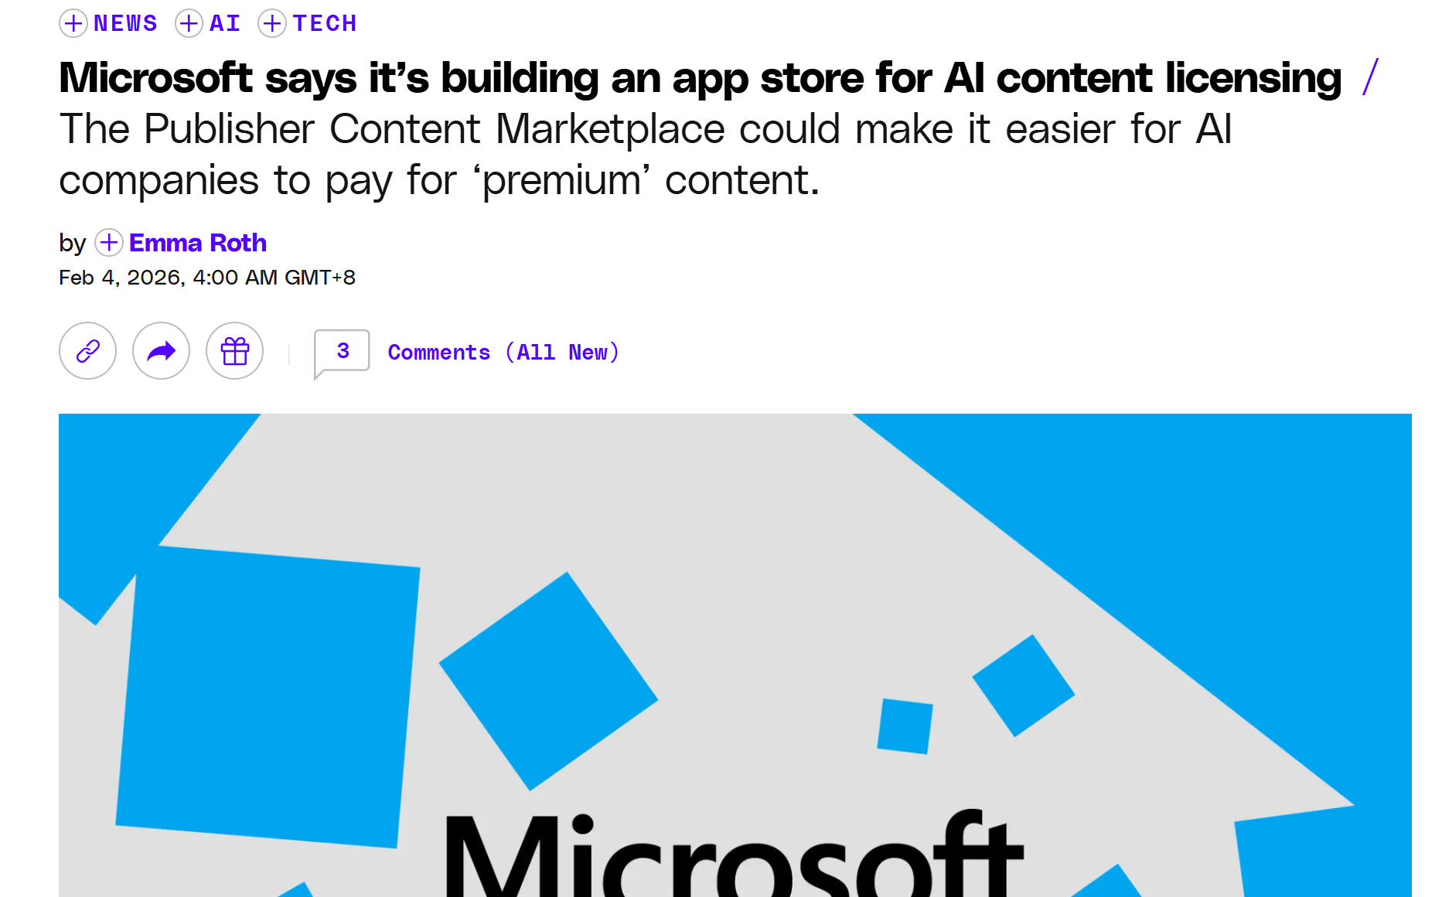Image resolution: width=1442 pixels, height=897 pixels.
Task: Open the AI category link
Action: point(225,23)
